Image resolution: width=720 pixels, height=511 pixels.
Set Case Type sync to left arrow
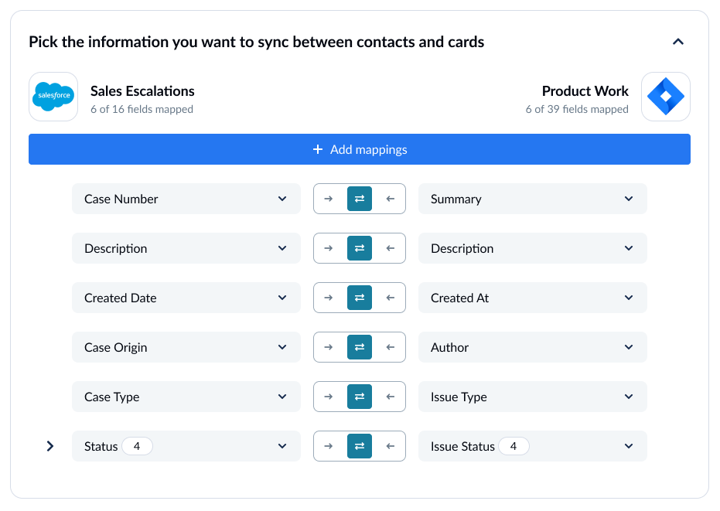391,397
